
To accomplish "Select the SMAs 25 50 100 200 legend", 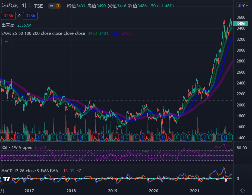I will point(43,33).
